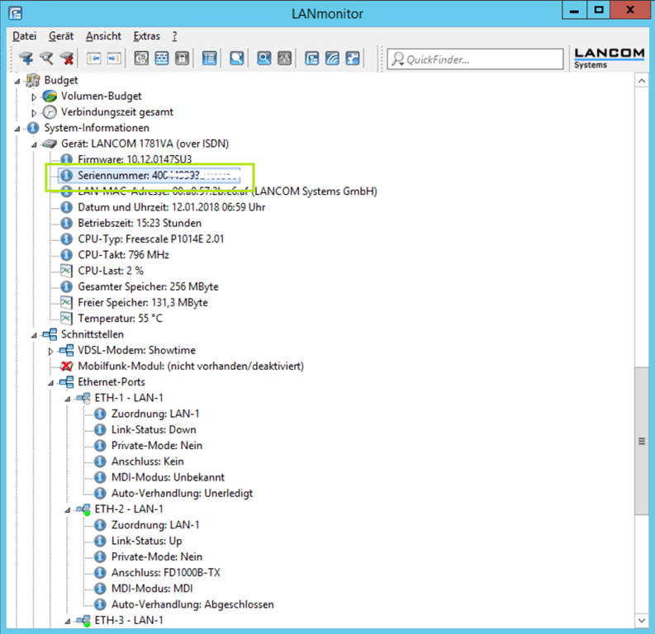655x634 pixels.
Task: Expand the VDSL-Modem Showtime node
Action: click(50, 351)
